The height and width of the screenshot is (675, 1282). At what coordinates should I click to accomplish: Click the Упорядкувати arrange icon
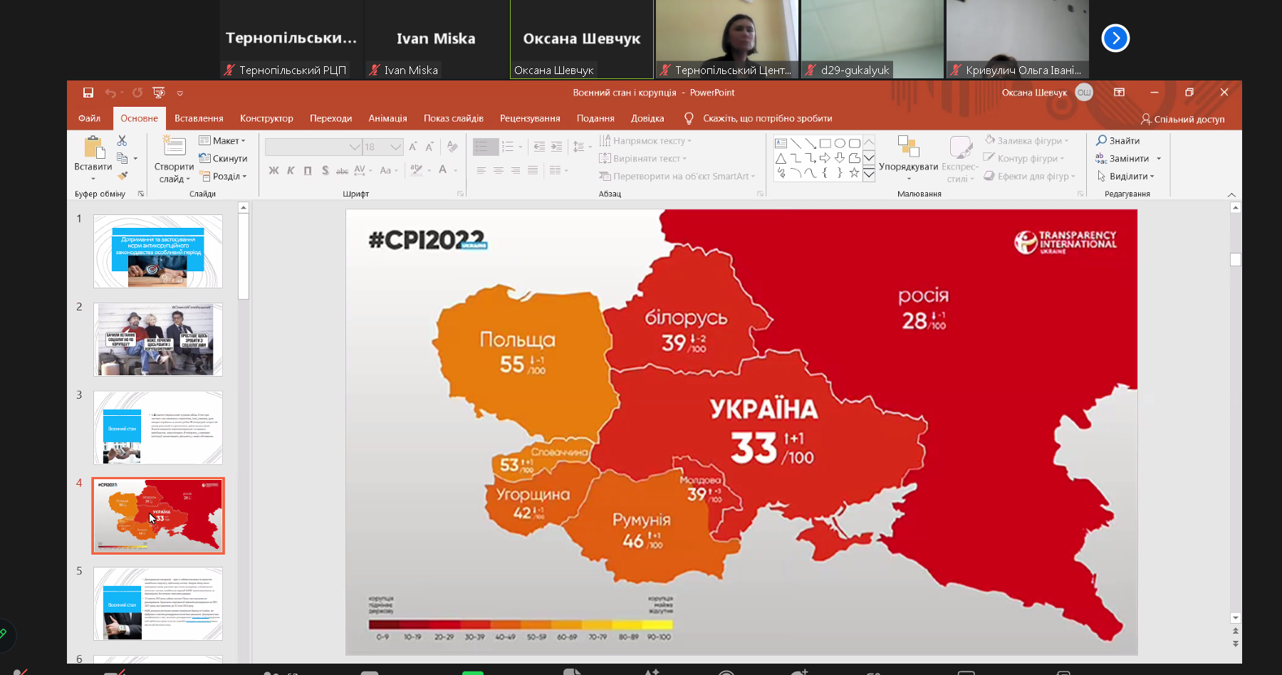click(x=908, y=146)
